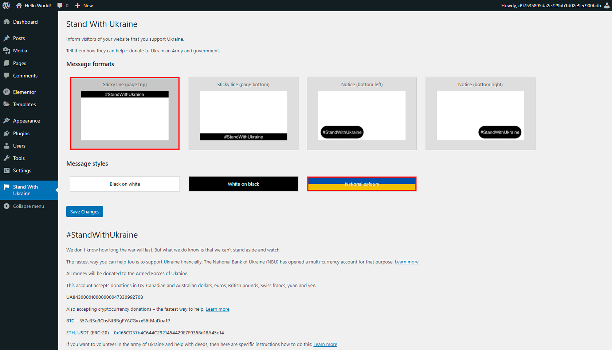Screen dimensions: 612x350
Task: Click the #StandWithUkraine preview bar in page-top card
Action: point(125,95)
